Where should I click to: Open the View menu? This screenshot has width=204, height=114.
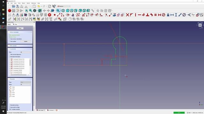coord(15,3)
